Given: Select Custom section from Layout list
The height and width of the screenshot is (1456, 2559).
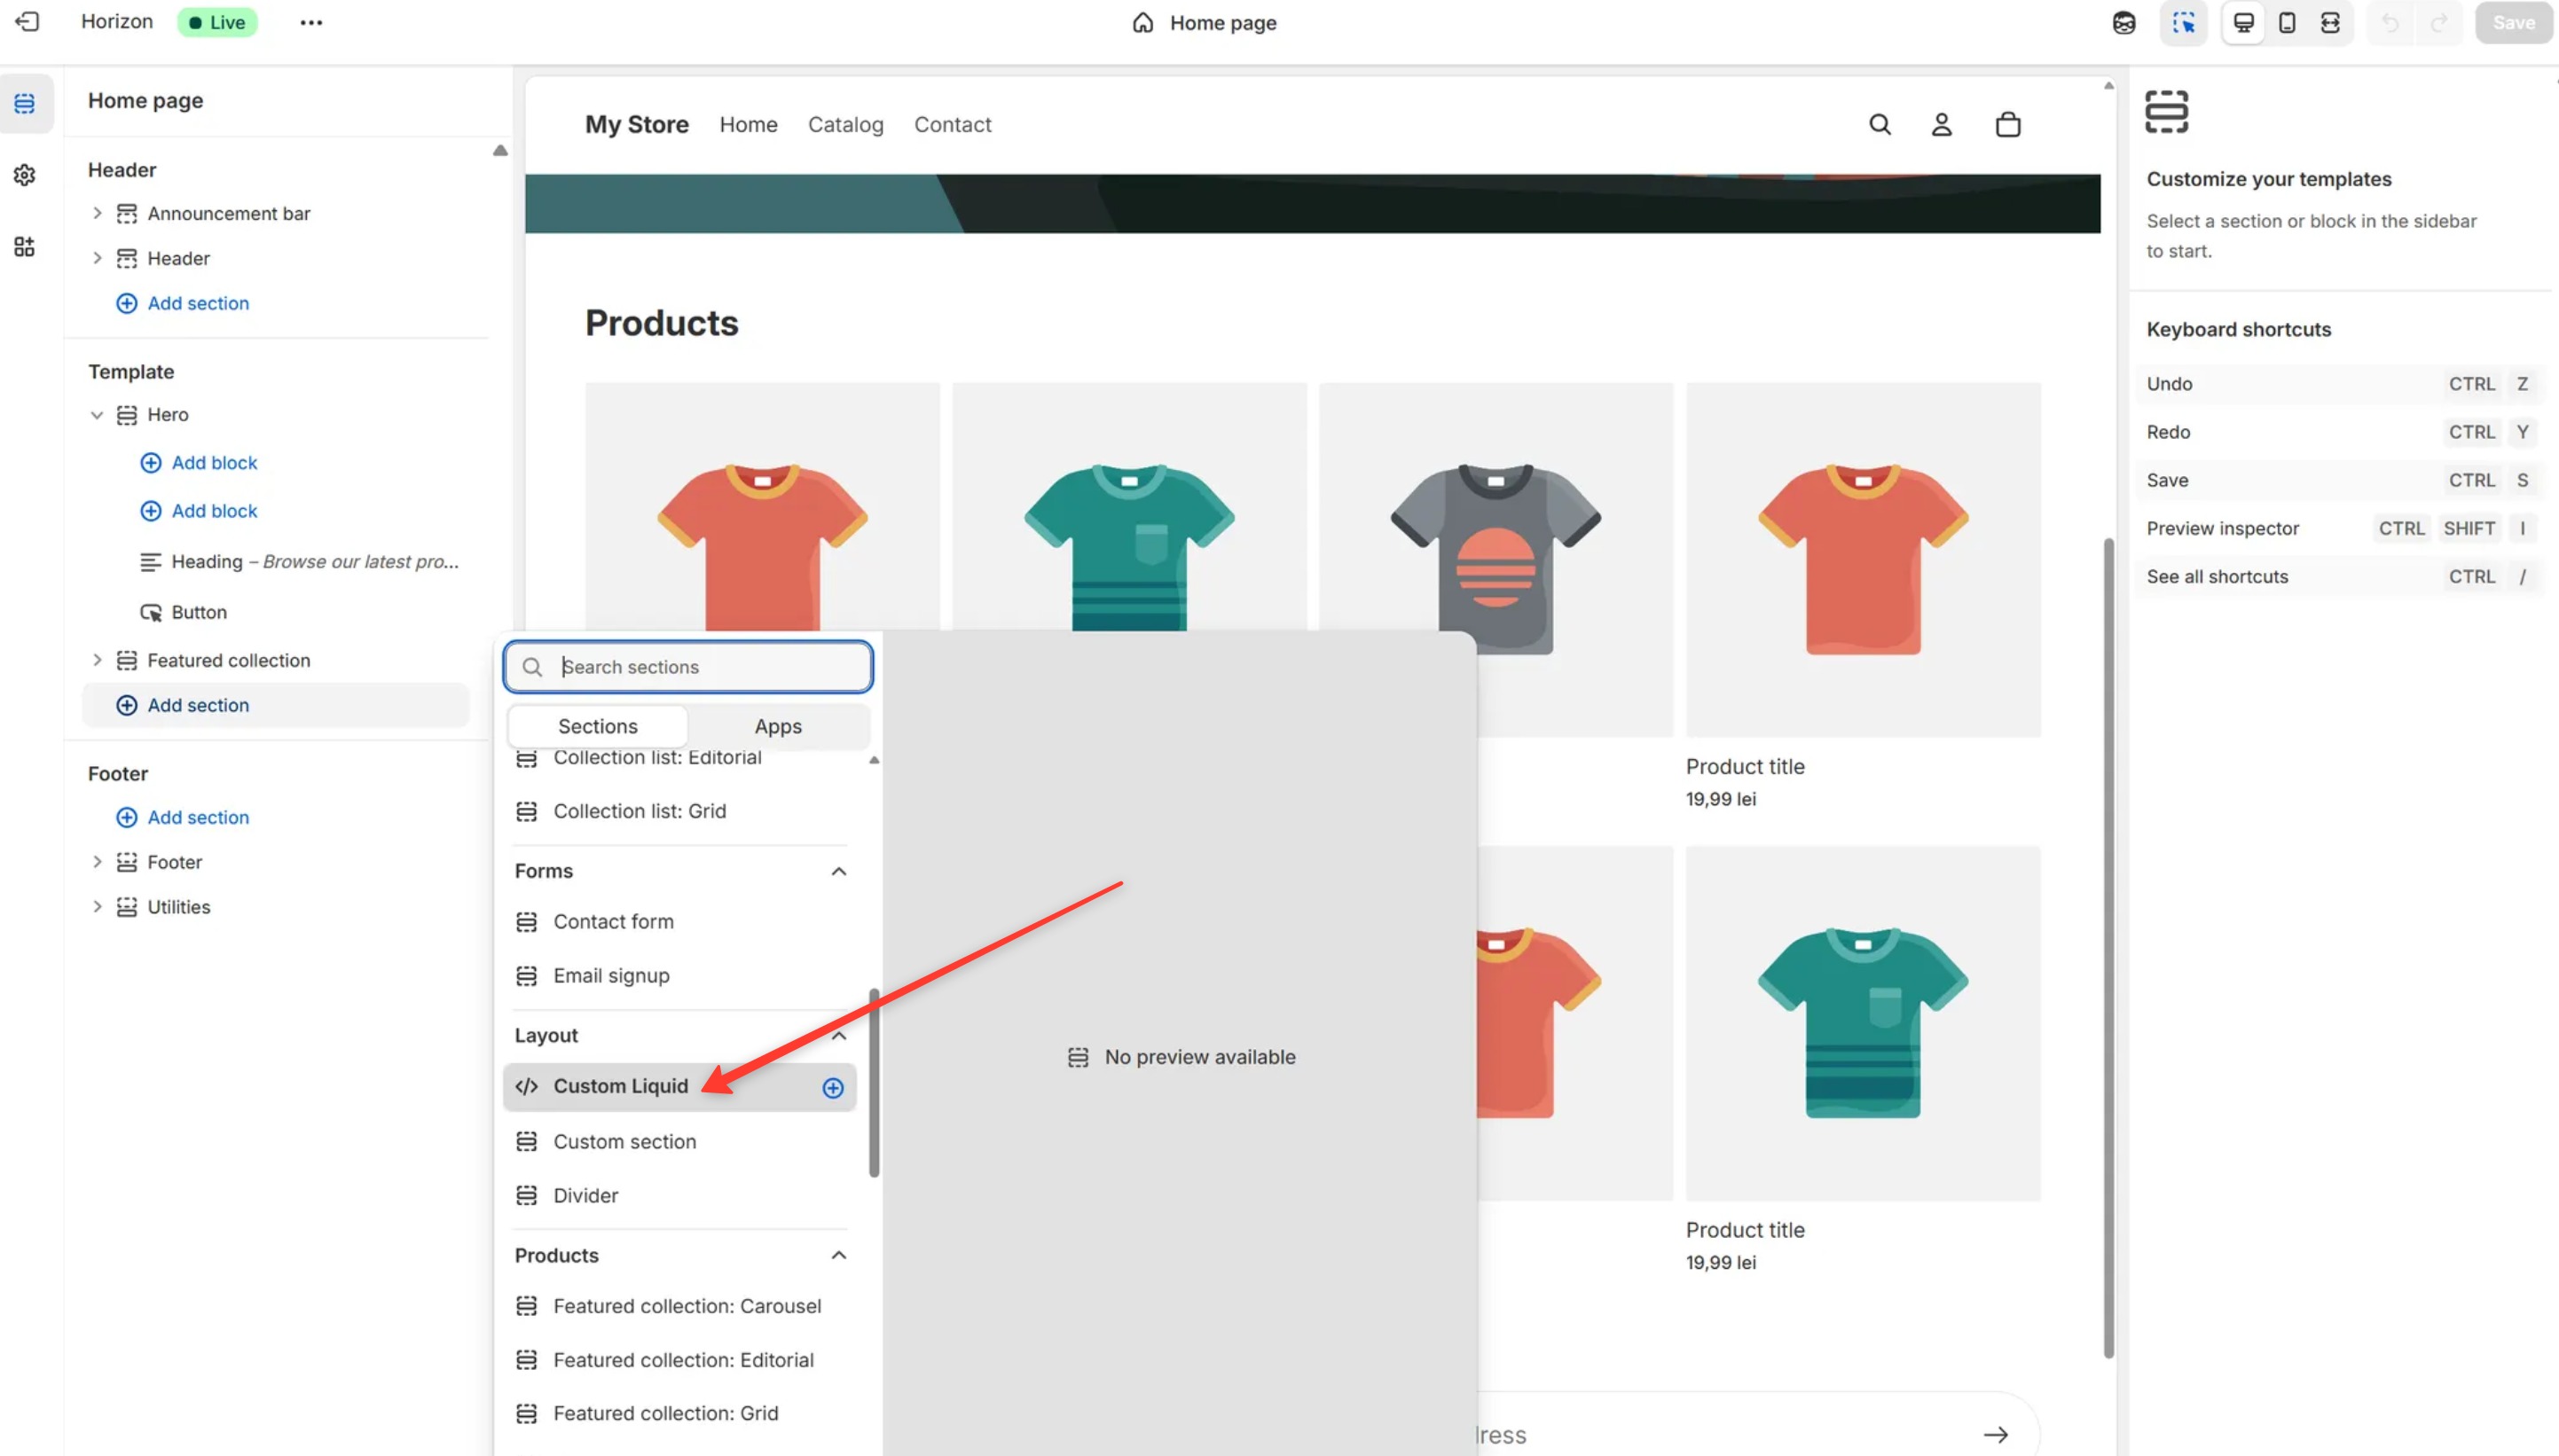Looking at the screenshot, I should pyautogui.click(x=624, y=1141).
